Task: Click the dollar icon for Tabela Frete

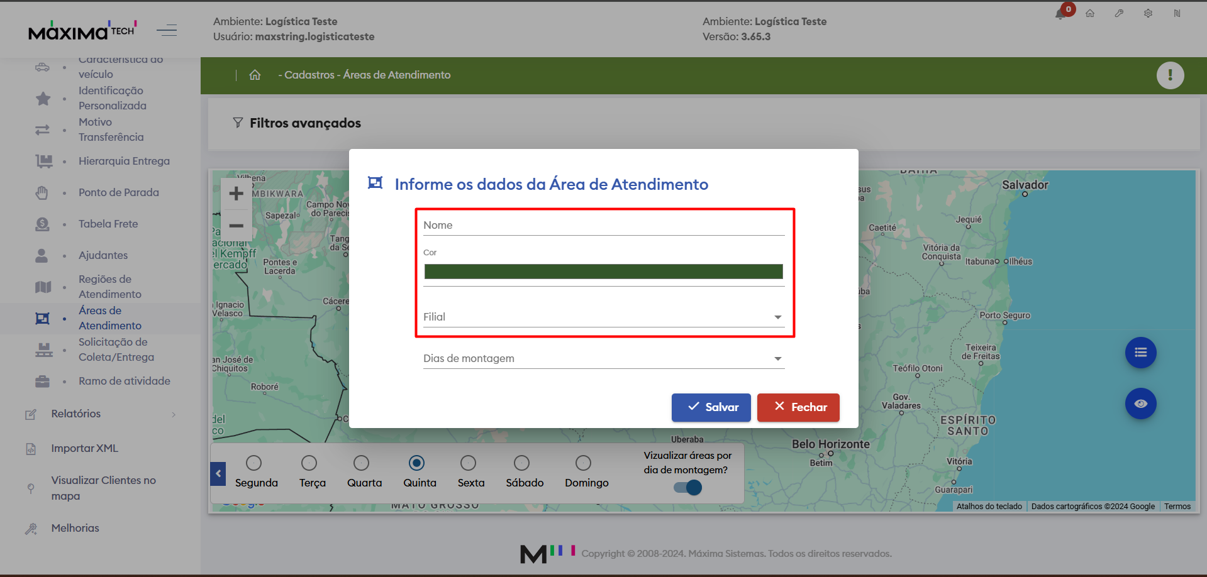Action: pyautogui.click(x=42, y=224)
